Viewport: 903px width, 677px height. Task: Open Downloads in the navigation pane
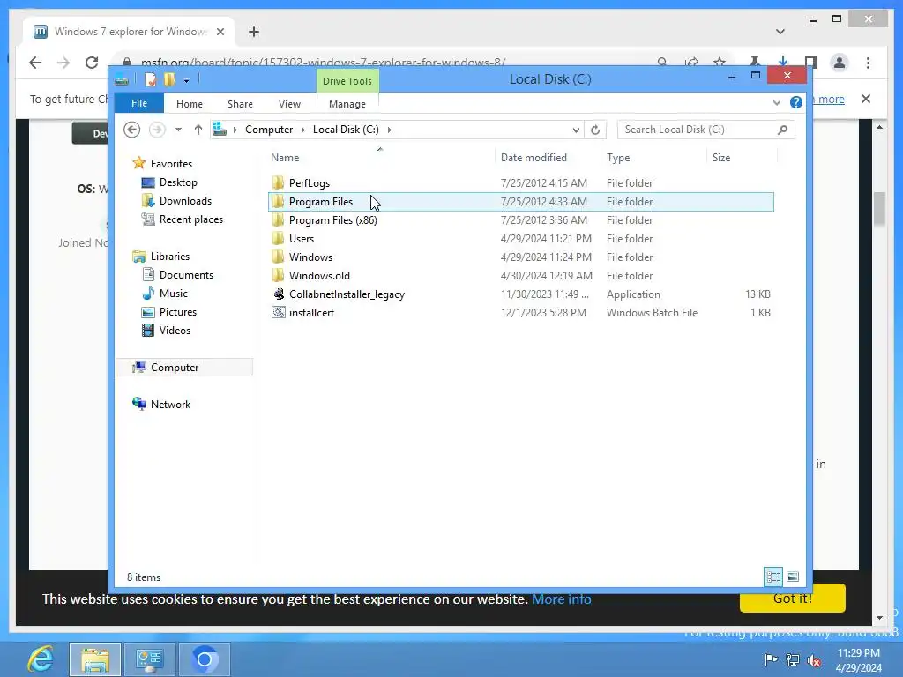(x=185, y=200)
